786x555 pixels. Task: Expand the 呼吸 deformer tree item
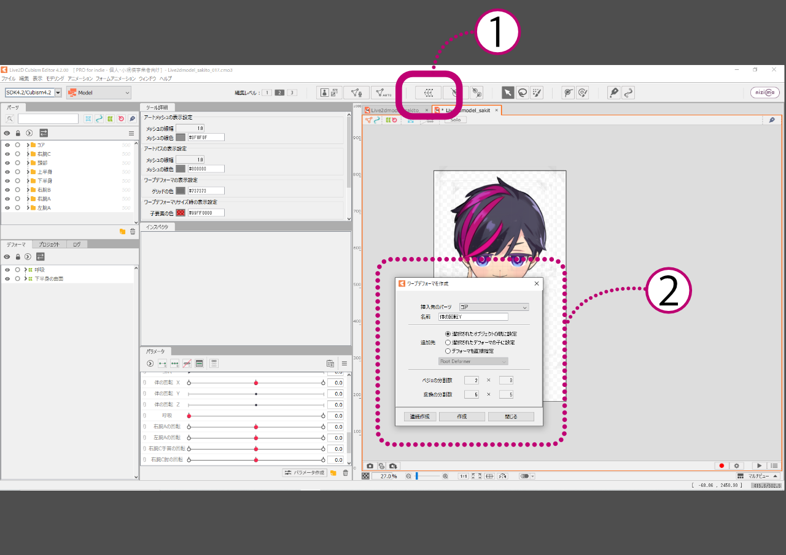point(25,270)
